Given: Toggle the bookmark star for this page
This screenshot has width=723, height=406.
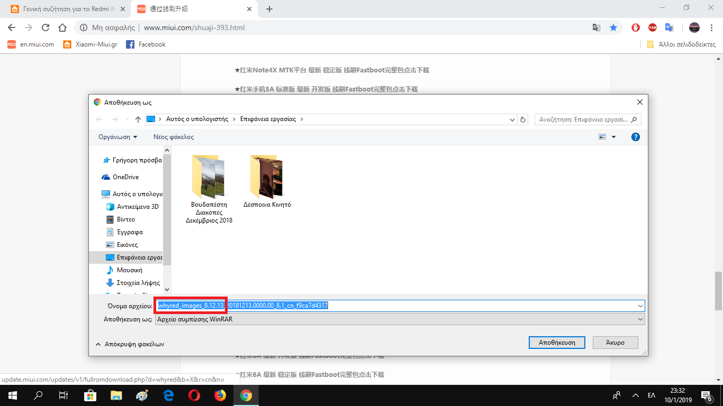Looking at the screenshot, I should (613, 27).
